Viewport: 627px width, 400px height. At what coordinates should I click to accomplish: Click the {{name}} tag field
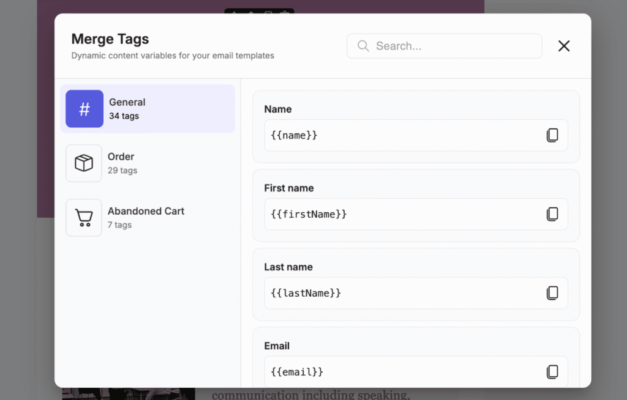point(416,135)
